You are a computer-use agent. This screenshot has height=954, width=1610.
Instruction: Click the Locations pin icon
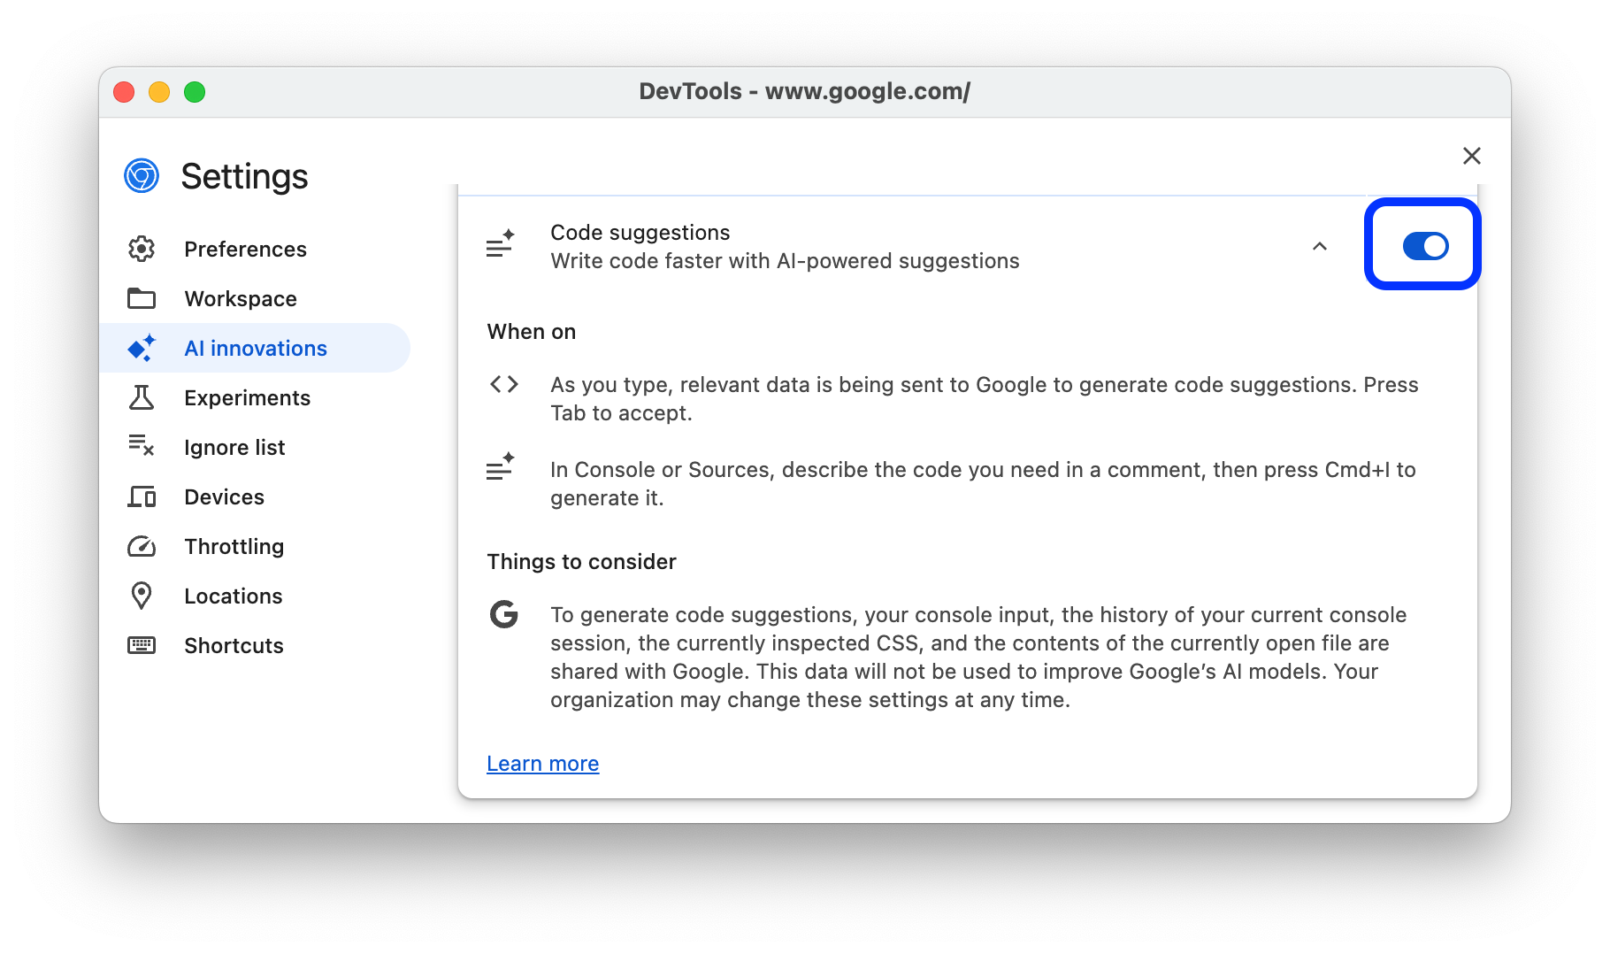[x=142, y=596]
